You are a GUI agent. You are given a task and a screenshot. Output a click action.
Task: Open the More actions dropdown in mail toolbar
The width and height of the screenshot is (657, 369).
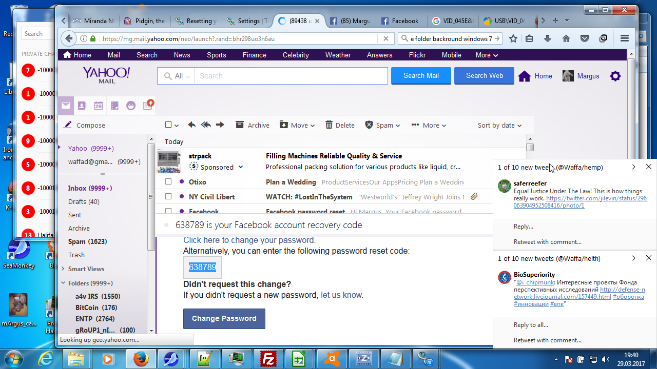pos(428,125)
